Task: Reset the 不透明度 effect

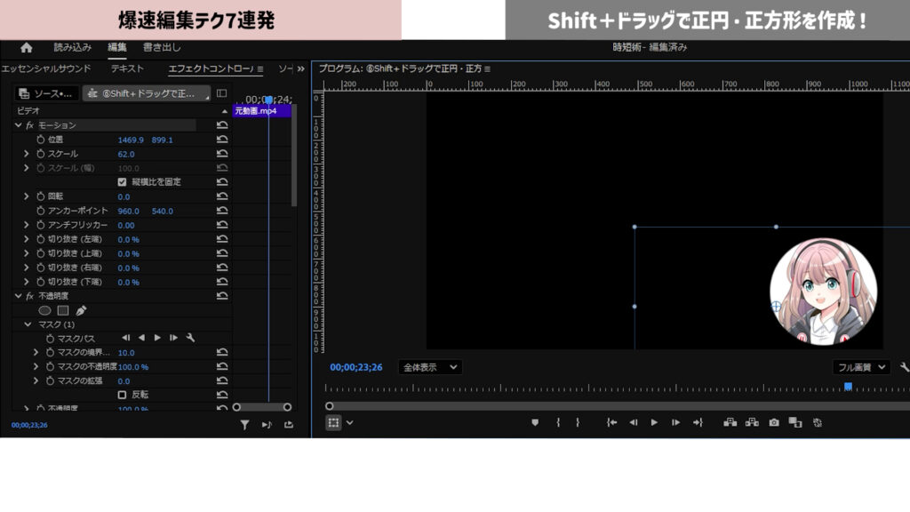Action: click(222, 296)
